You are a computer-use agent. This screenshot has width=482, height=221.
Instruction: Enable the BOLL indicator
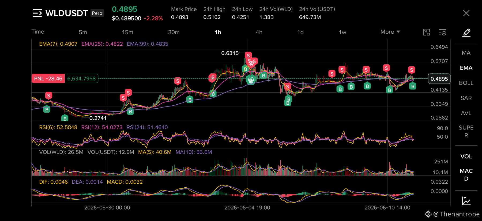(466, 83)
